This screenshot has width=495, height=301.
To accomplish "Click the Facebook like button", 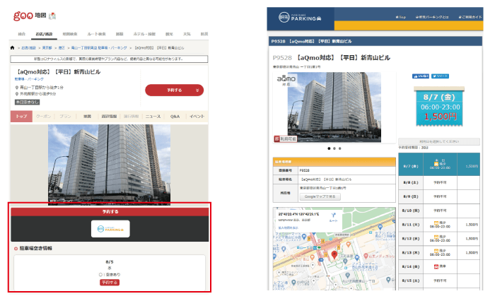I will pos(421,75).
